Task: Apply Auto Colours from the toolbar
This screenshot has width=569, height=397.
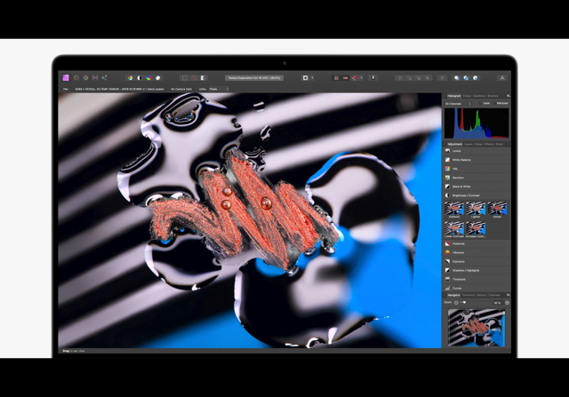Action: [x=148, y=78]
